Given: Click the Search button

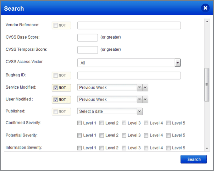Looking at the screenshot, I should tap(194, 159).
